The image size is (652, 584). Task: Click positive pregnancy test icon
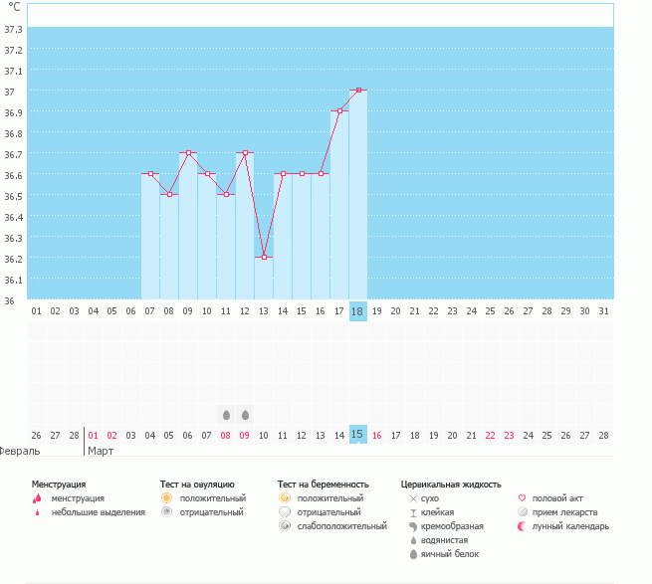(x=285, y=498)
